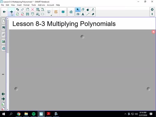Click the Save floppy disk icon
The height and width of the screenshot is (117, 156).
(28, 14)
